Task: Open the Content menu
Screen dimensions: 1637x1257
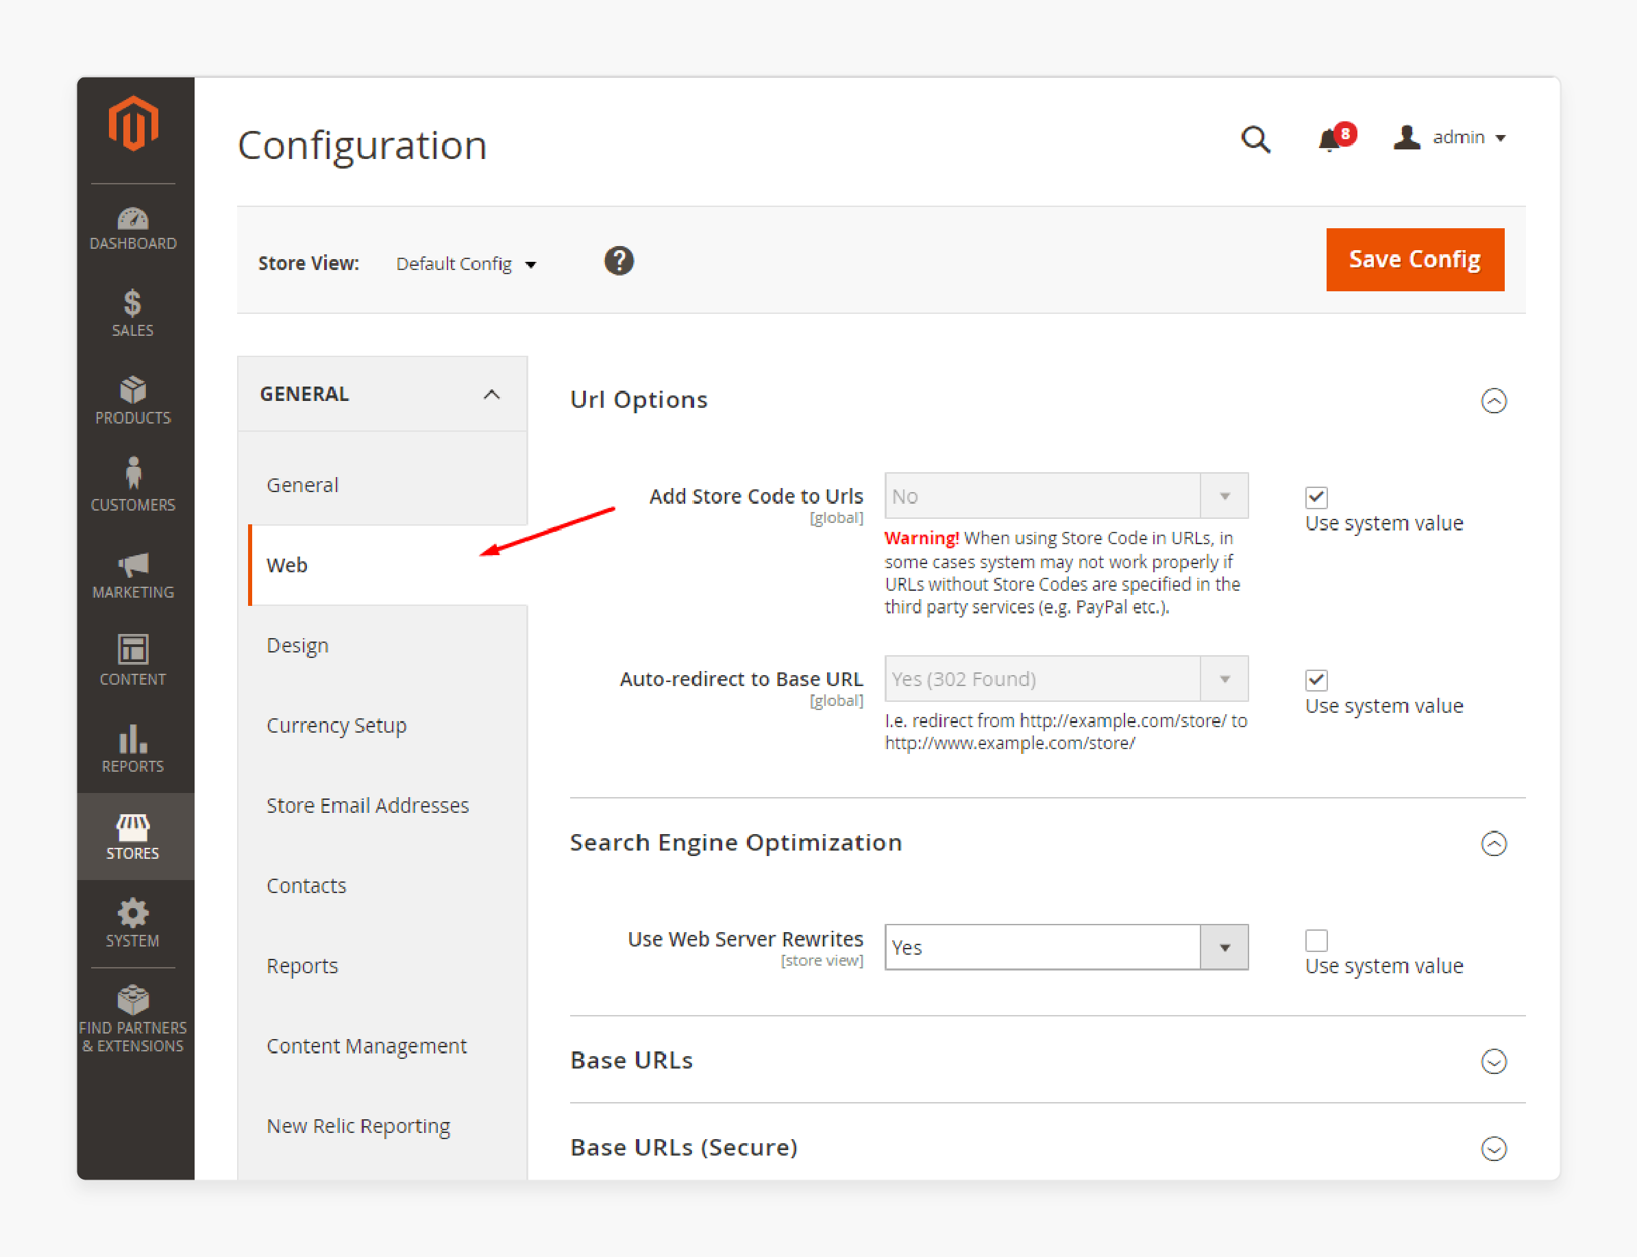Action: click(133, 661)
